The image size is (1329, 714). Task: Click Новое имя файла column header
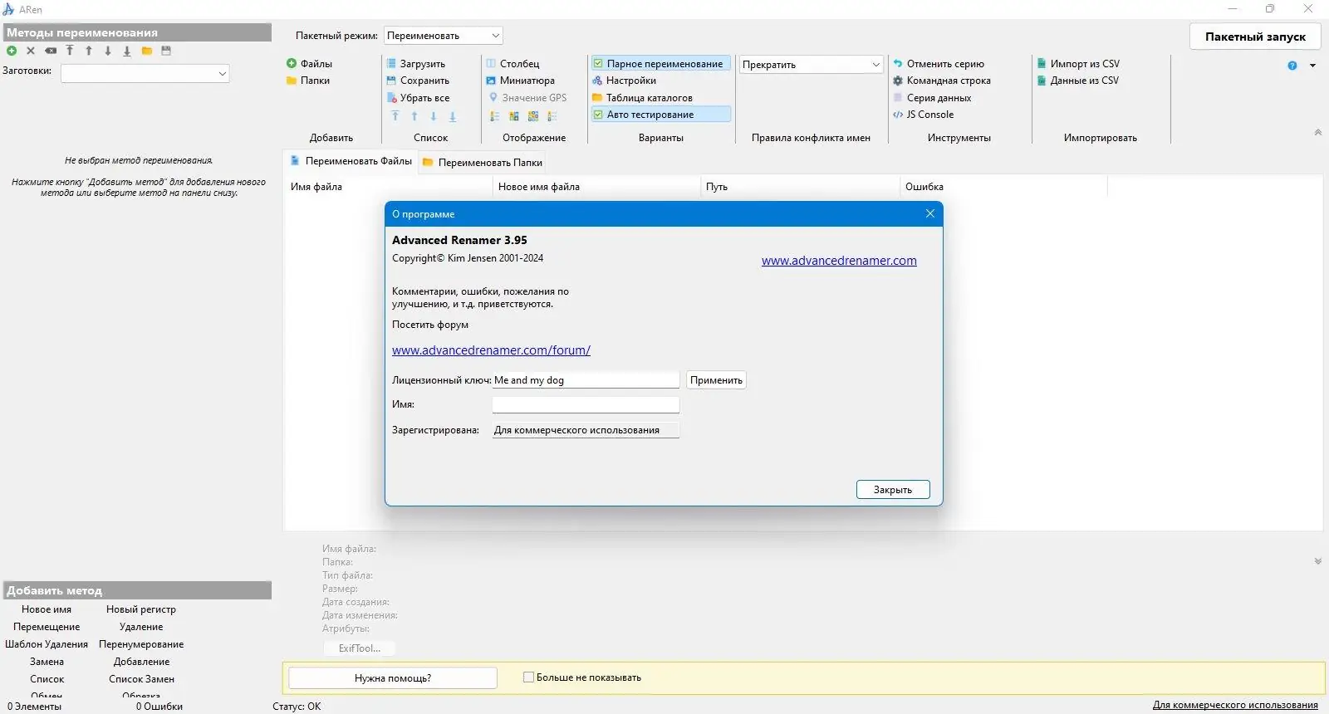(596, 187)
